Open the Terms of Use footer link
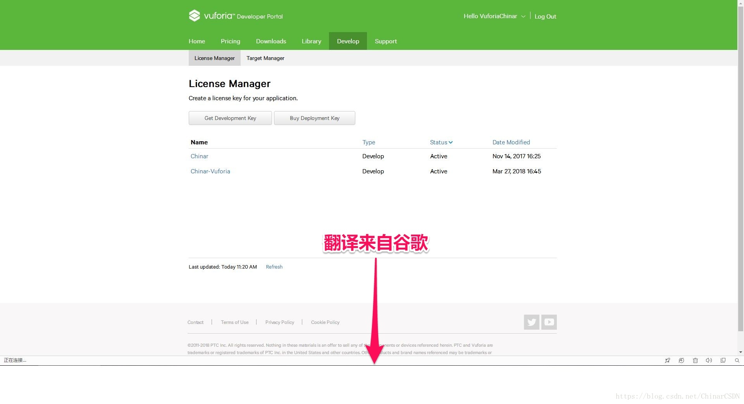The height and width of the screenshot is (404, 744). (x=235, y=322)
